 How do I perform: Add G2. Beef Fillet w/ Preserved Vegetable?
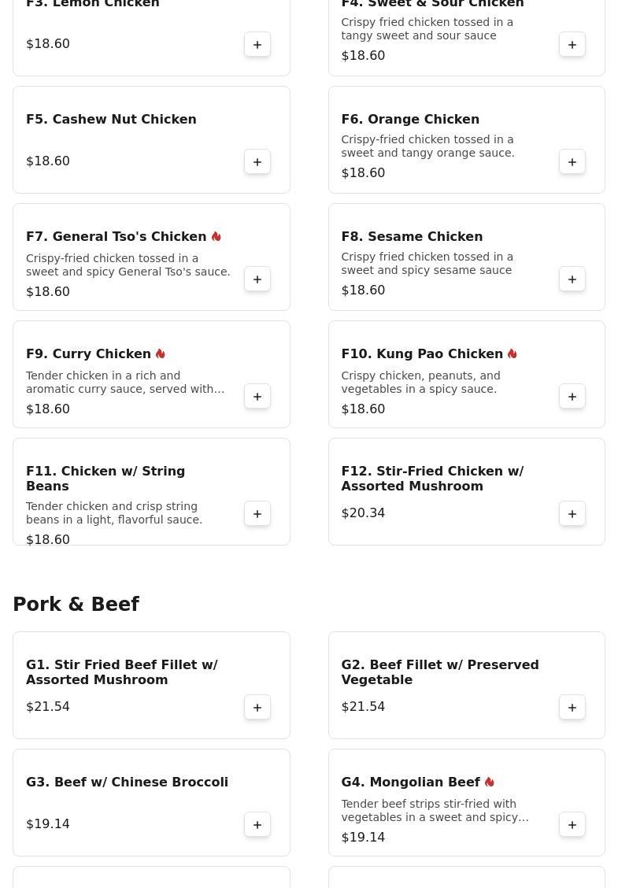[572, 708]
